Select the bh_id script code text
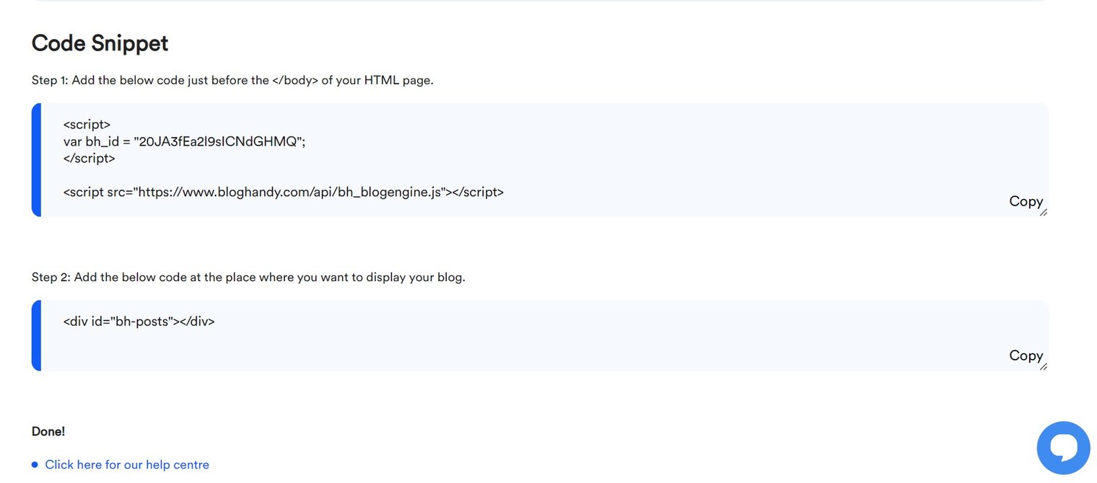The image size is (1097, 483). 183,141
